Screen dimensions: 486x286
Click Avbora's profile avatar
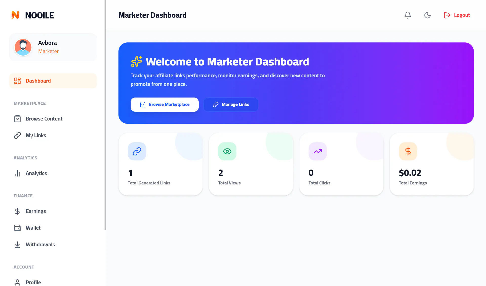point(23,47)
